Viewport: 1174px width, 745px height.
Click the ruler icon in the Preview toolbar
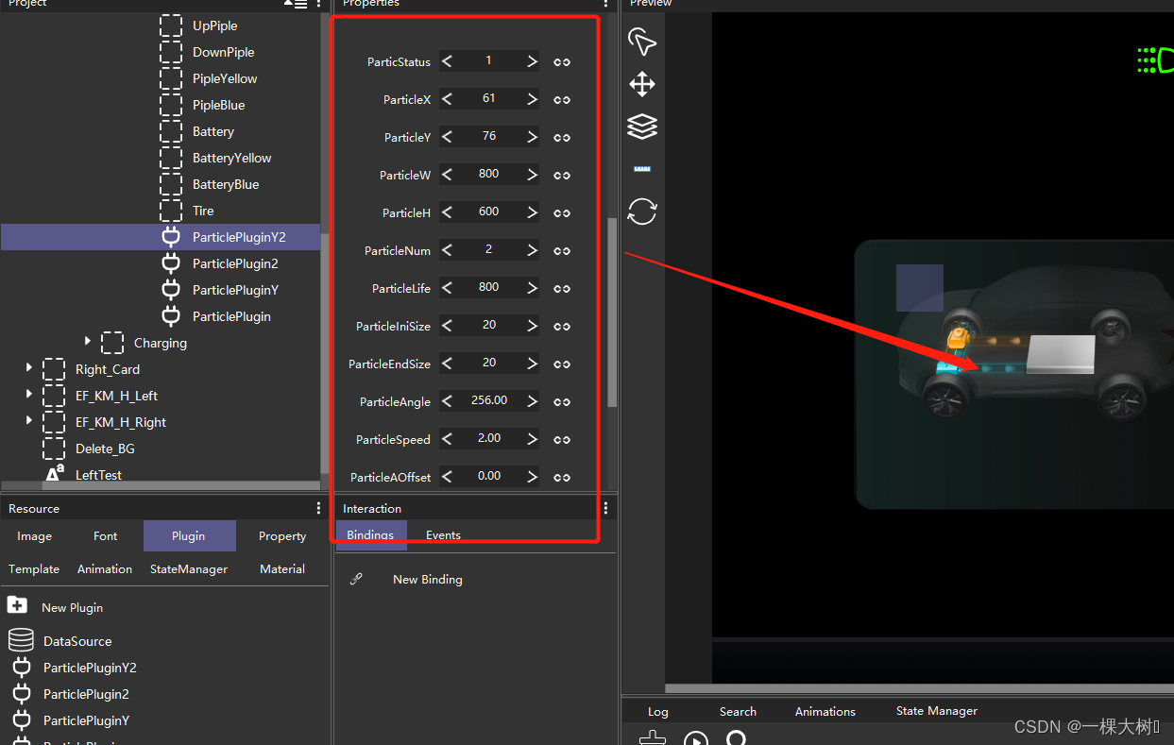642,168
